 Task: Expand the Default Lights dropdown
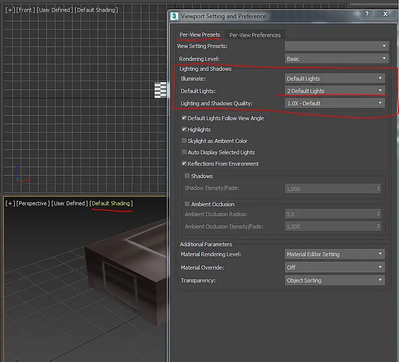(335, 91)
